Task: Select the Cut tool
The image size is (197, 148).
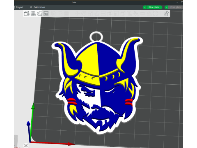Action: 103,14
